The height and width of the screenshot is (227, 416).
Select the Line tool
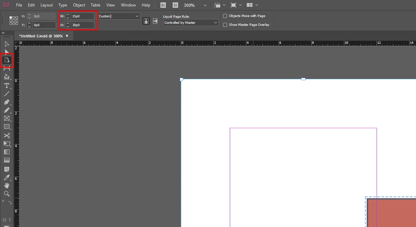coord(7,94)
